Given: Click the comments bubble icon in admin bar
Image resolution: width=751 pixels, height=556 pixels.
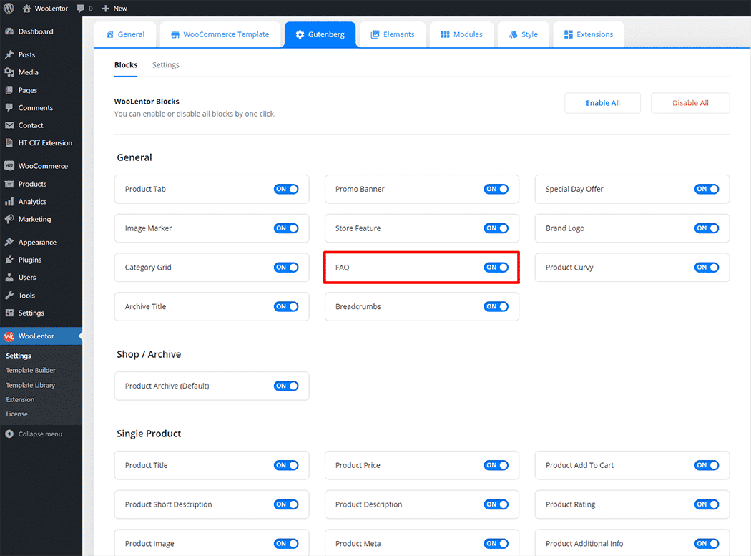Looking at the screenshot, I should click(80, 8).
